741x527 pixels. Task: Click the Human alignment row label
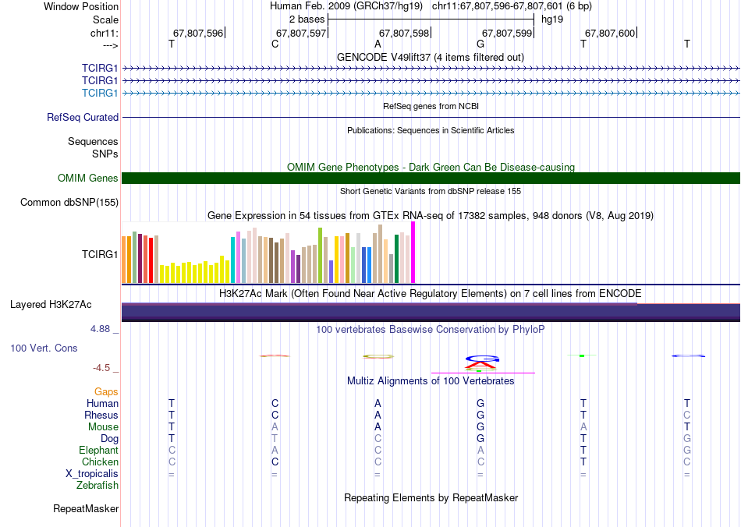102,403
